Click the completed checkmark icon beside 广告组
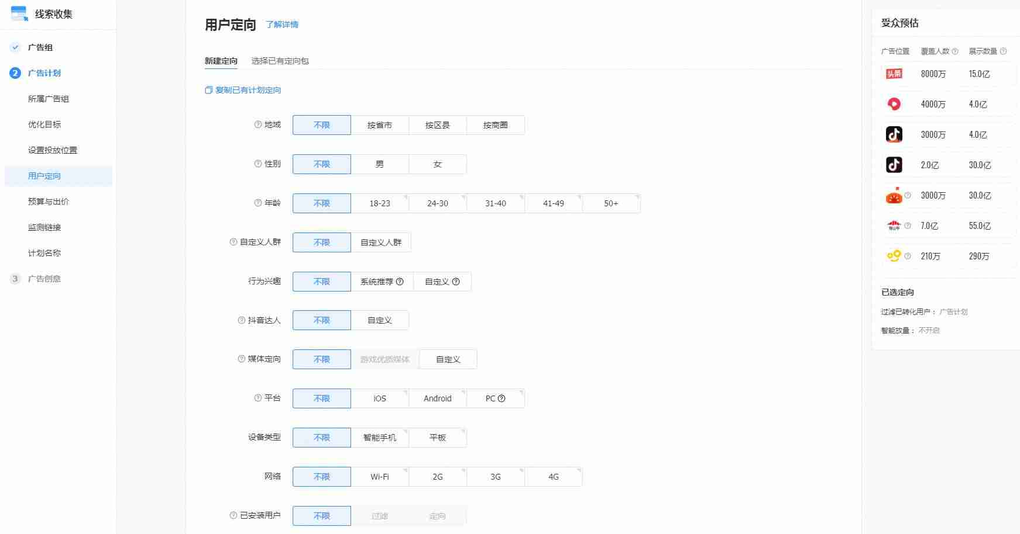This screenshot has width=1020, height=534. [x=15, y=47]
